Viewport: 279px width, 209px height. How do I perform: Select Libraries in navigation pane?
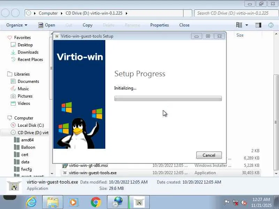pos(22,74)
